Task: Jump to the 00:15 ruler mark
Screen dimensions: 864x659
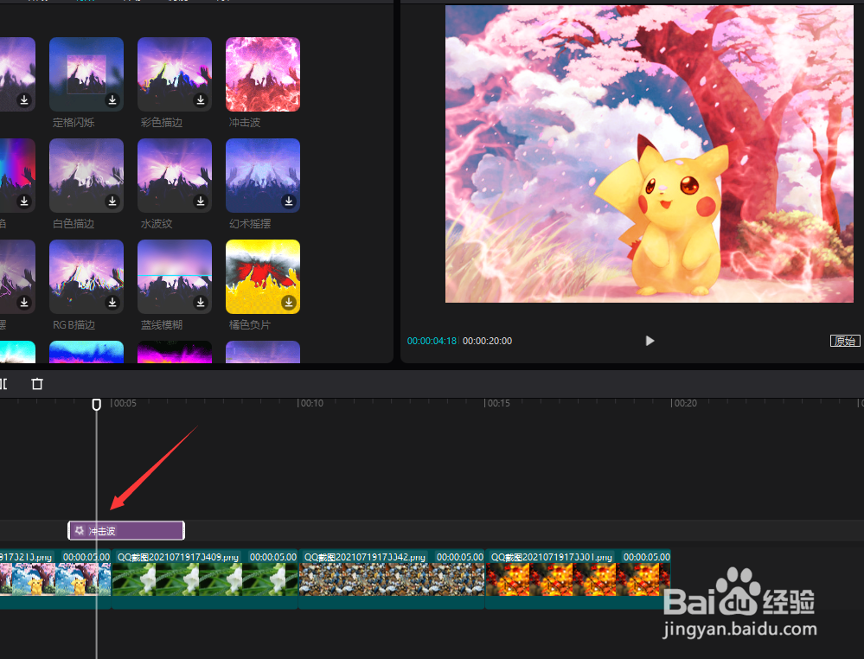Action: coord(497,403)
